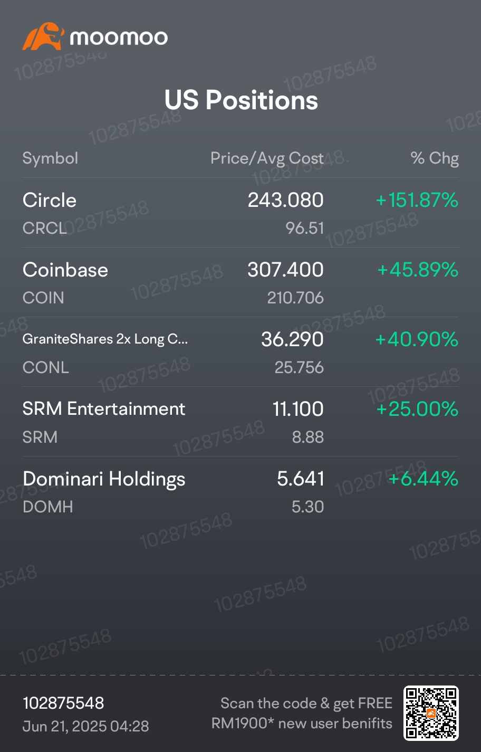This screenshot has height=752, width=481.
Task: Click the moomoo bull logo icon
Action: (43, 36)
